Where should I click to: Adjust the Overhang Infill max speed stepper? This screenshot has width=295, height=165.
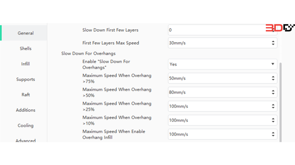(x=273, y=134)
